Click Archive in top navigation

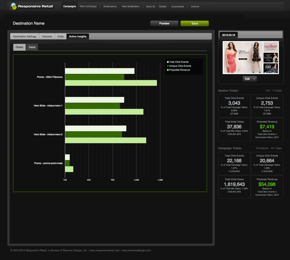[195, 7]
